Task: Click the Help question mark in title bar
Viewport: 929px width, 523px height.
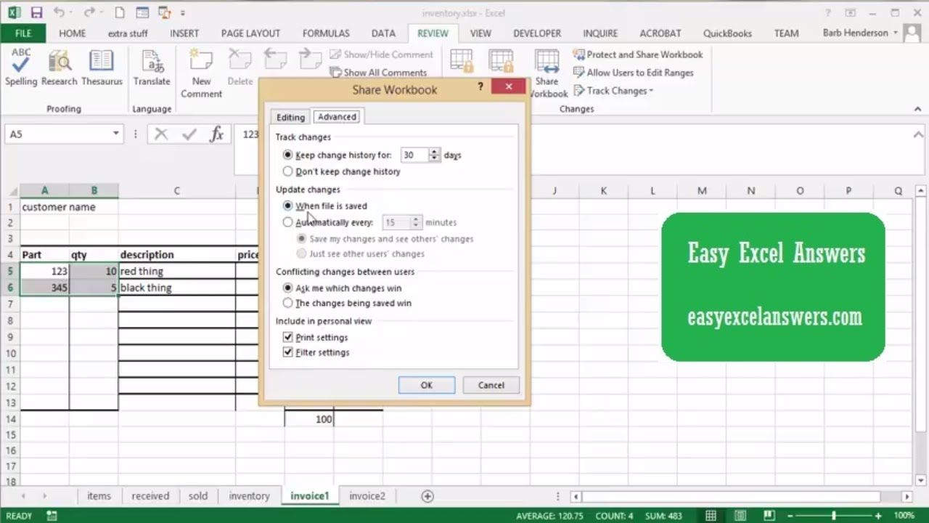Action: point(828,12)
